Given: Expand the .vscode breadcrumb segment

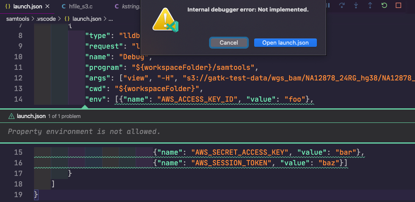Looking at the screenshot, I should [47, 19].
